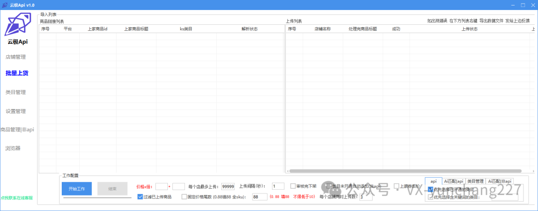The width and height of the screenshot is (538, 211).
Task: Click the app icon in the title bar
Action: [5, 5]
